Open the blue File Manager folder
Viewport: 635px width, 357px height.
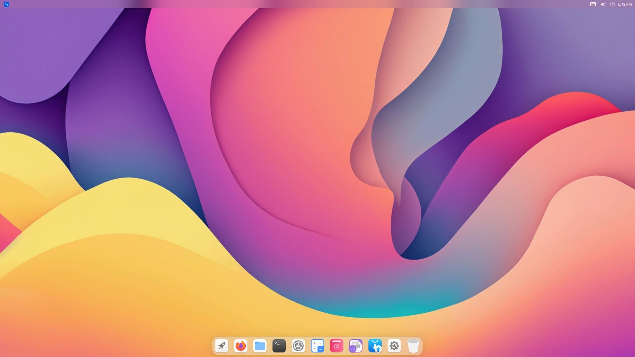coord(260,346)
